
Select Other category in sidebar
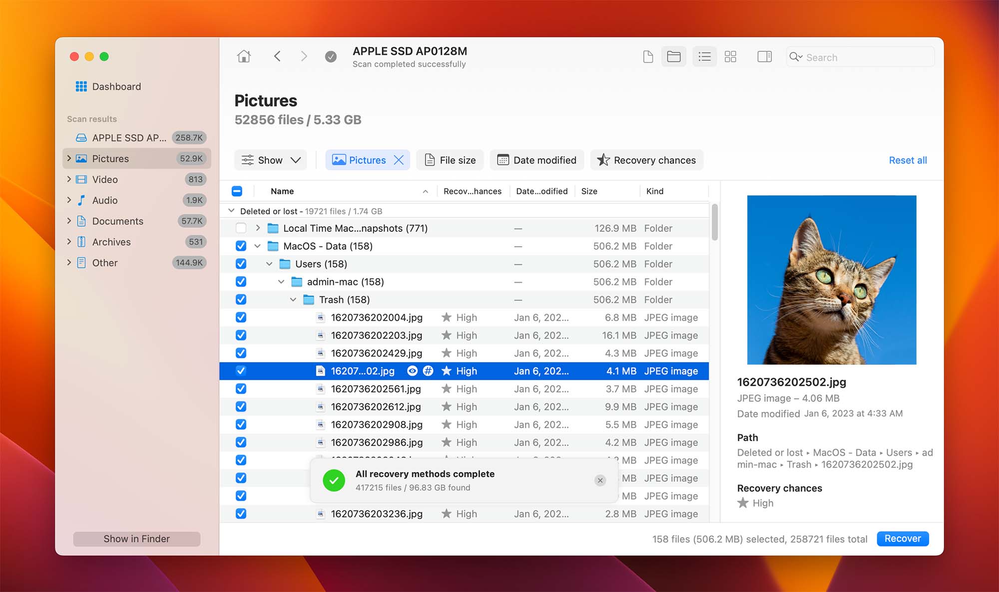point(137,263)
